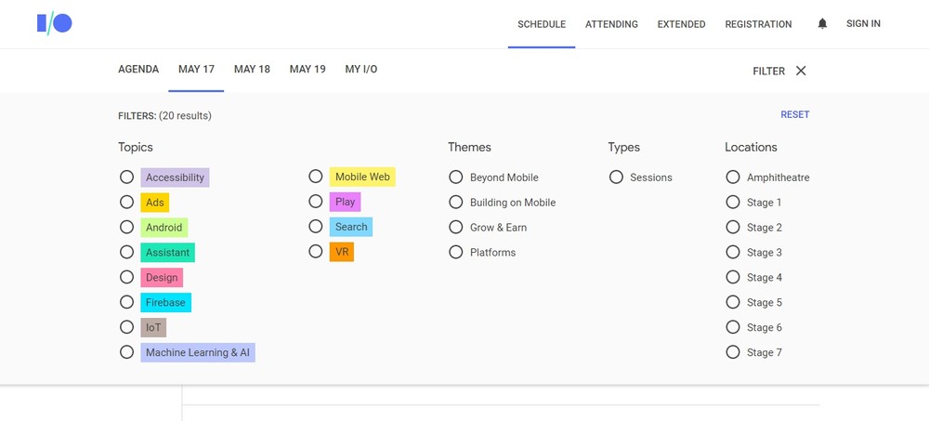Viewport: 929px width, 421px height.
Task: Click the yellow Mobile Web tag
Action: [x=362, y=177]
